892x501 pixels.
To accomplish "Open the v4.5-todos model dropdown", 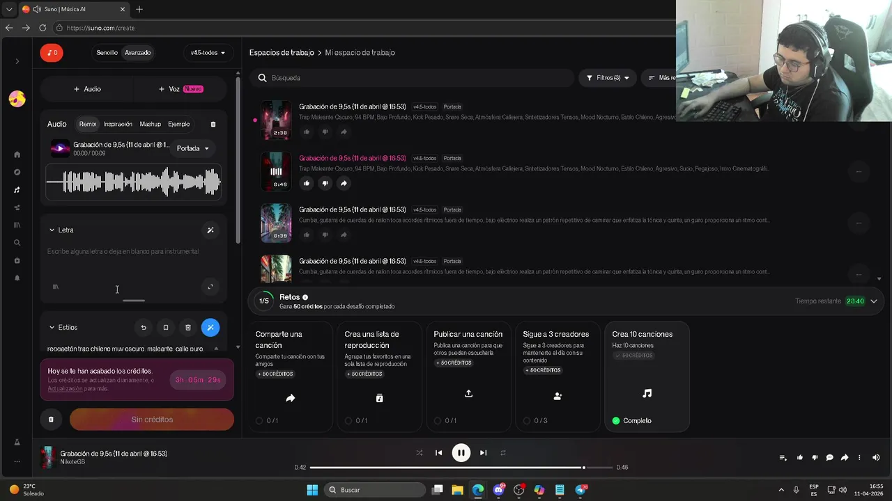I will (208, 53).
